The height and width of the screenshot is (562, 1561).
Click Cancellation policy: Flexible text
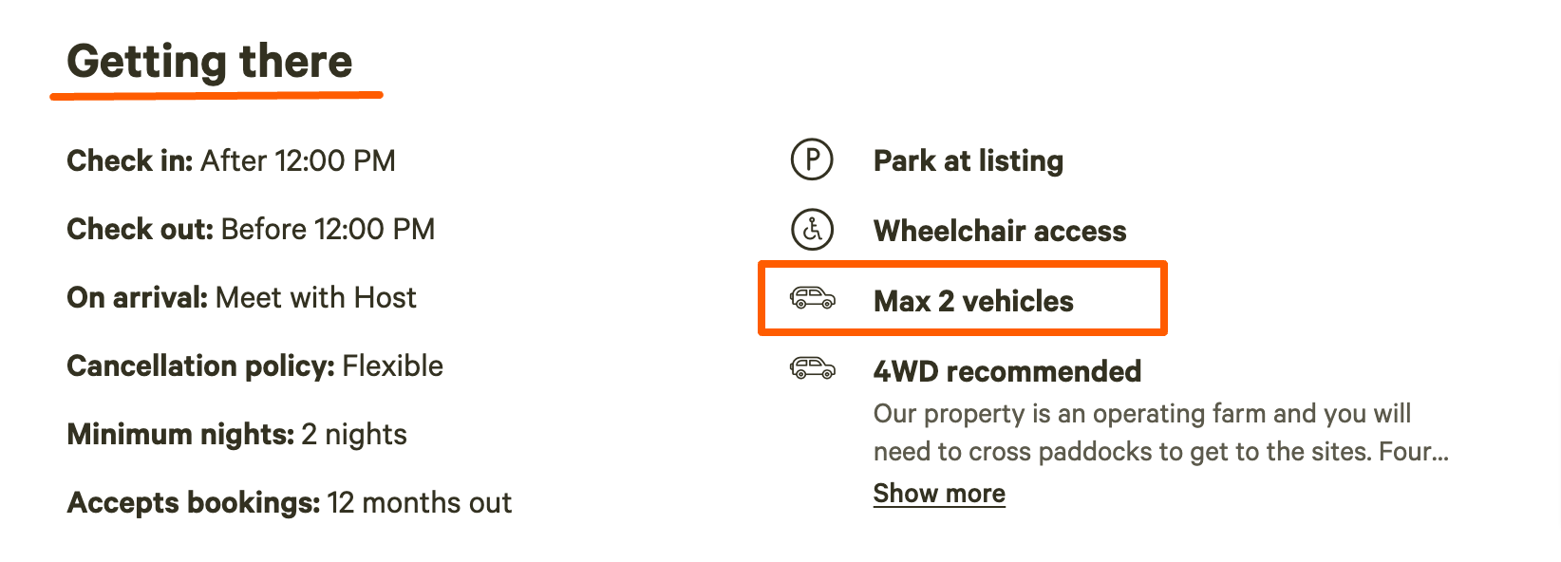254,366
